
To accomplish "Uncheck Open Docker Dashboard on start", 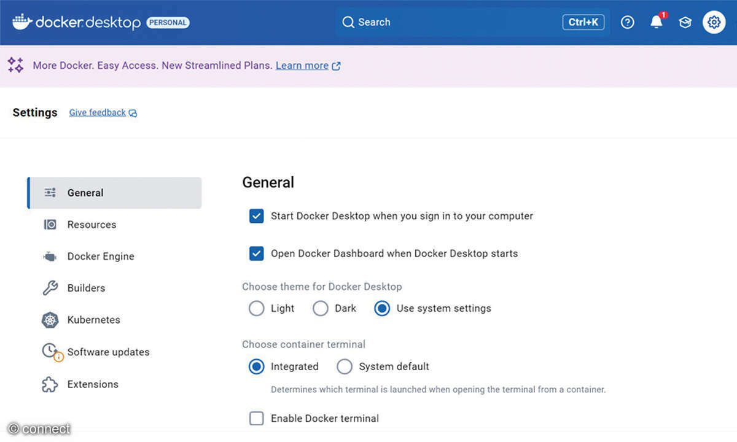I will coord(256,254).
